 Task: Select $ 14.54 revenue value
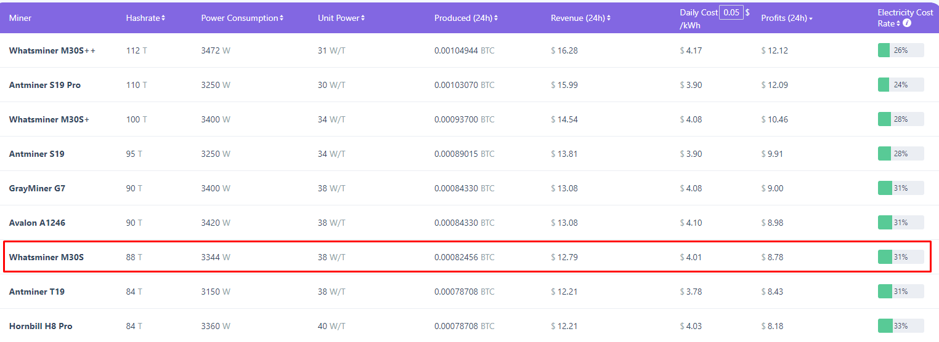(x=564, y=119)
